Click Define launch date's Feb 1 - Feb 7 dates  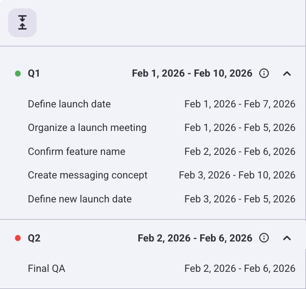(x=240, y=104)
